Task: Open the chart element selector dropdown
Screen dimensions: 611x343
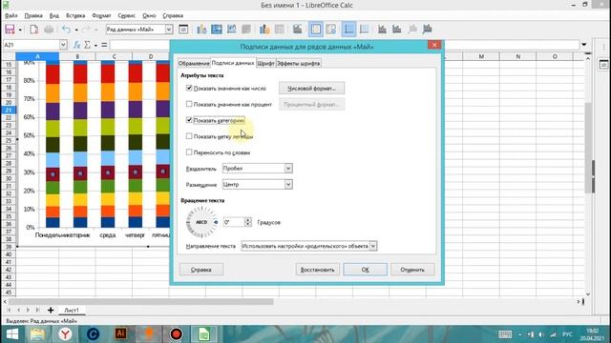Action: 169,30
